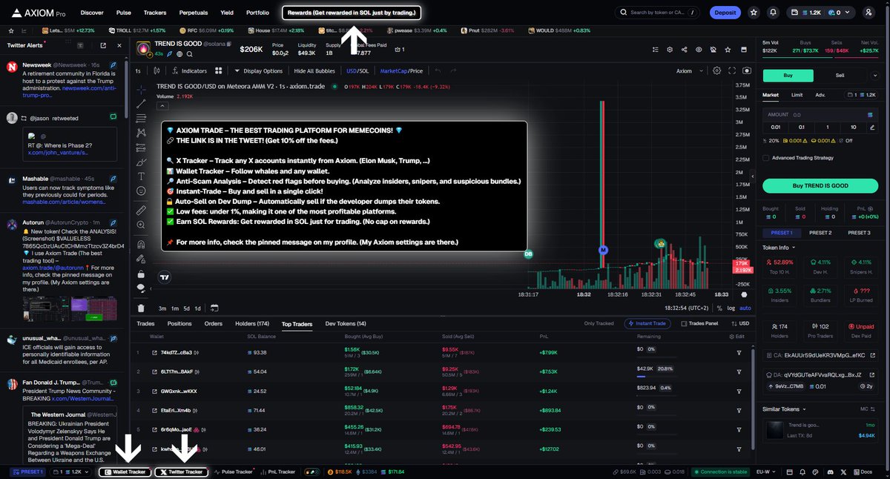Click the watchlist star in top bar
Viewport: 890px width, 479px height.
(754, 13)
